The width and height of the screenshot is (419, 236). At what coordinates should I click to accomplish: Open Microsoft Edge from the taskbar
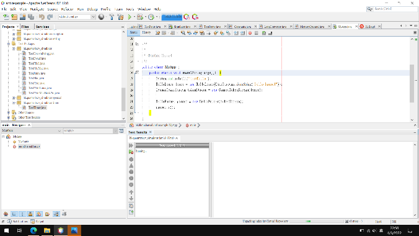(x=33, y=230)
